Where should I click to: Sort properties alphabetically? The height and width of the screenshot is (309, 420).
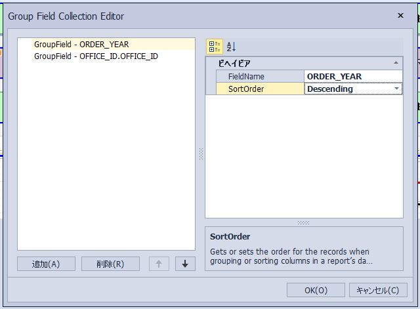click(x=231, y=46)
